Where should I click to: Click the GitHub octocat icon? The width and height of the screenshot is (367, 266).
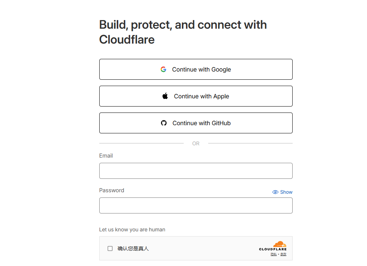tap(164, 123)
